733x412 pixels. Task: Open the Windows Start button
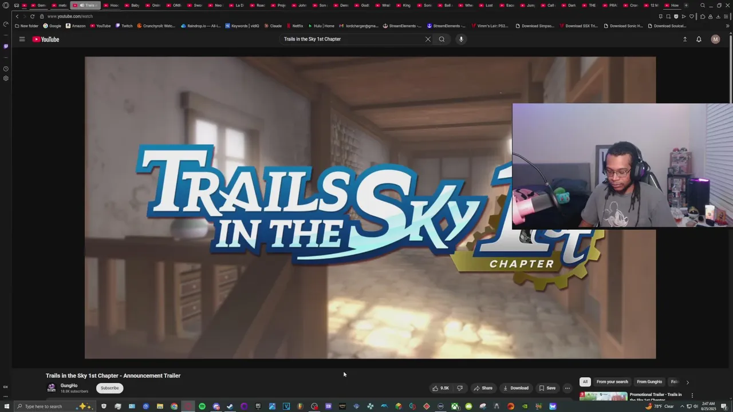[6, 406]
